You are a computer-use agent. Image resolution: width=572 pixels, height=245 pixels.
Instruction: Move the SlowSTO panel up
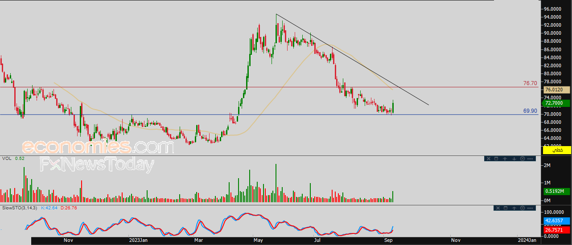pyautogui.click(x=514, y=208)
